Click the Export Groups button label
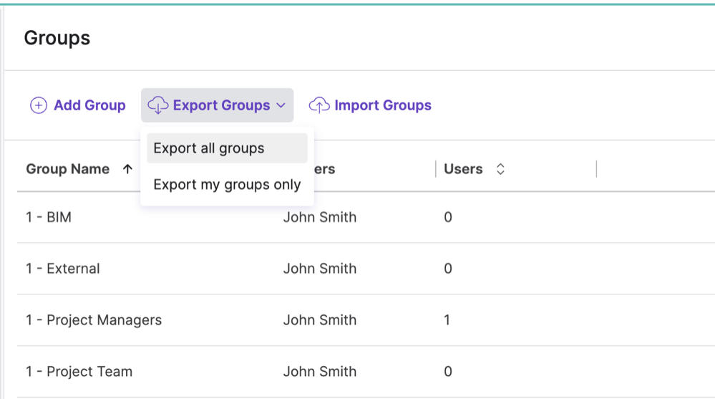 click(222, 105)
